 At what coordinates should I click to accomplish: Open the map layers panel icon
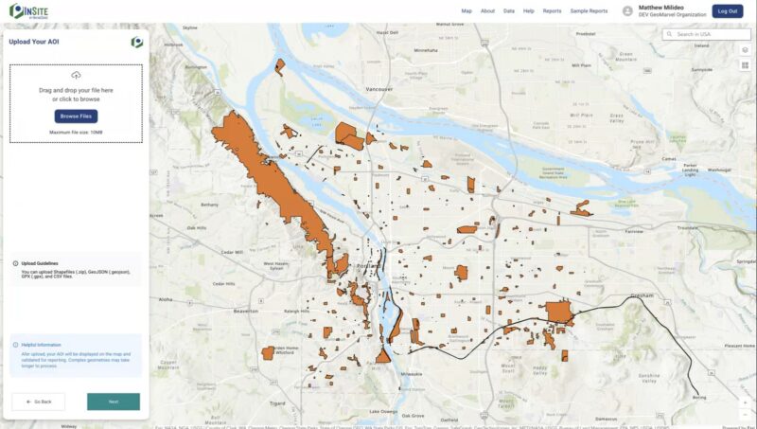click(745, 50)
